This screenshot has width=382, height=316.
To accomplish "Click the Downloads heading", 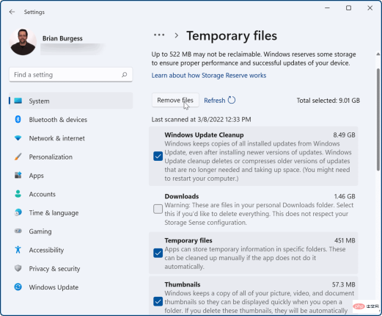I will tap(182, 196).
